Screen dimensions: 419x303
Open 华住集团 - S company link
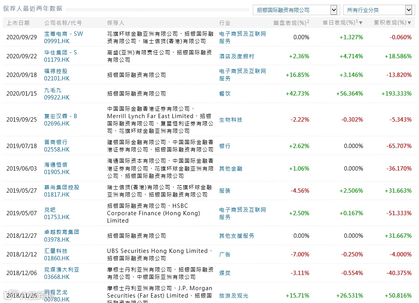point(61,52)
